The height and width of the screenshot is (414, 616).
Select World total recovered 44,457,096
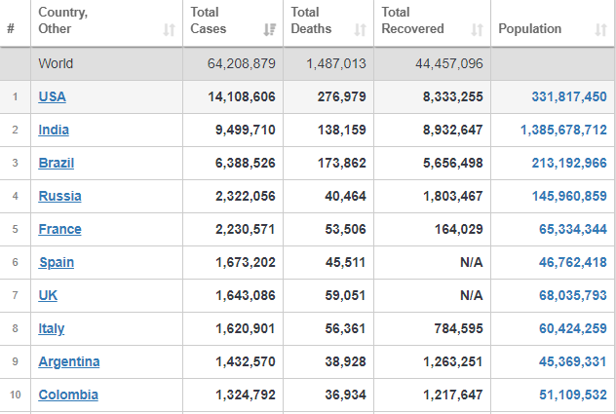[449, 63]
